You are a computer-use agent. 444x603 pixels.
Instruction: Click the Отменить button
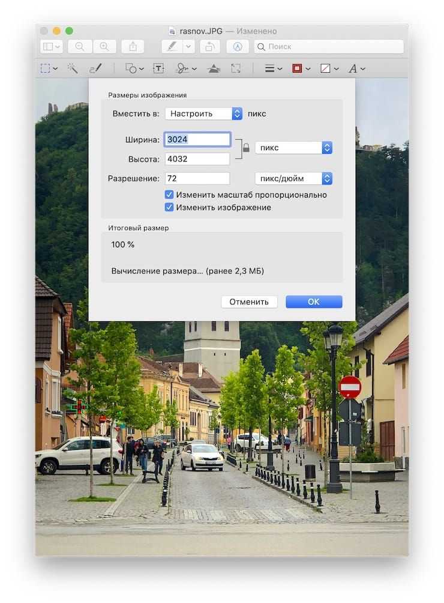pos(249,301)
